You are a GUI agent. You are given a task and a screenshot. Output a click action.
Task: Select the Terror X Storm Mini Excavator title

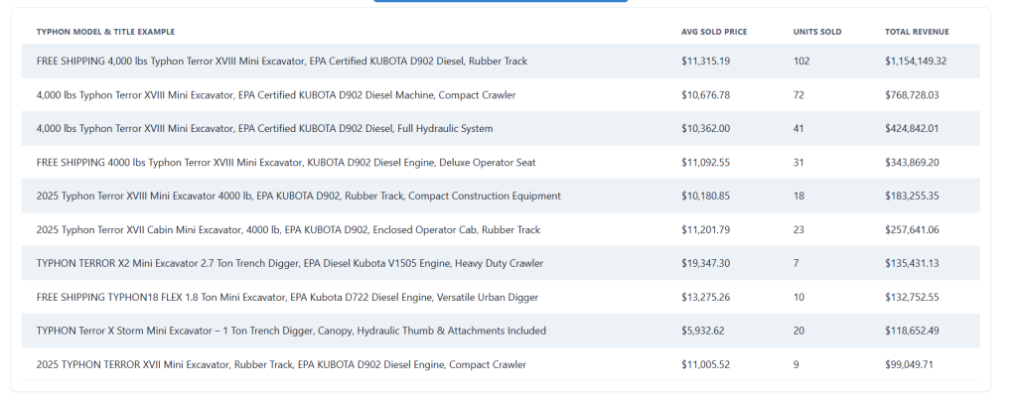[x=291, y=331]
